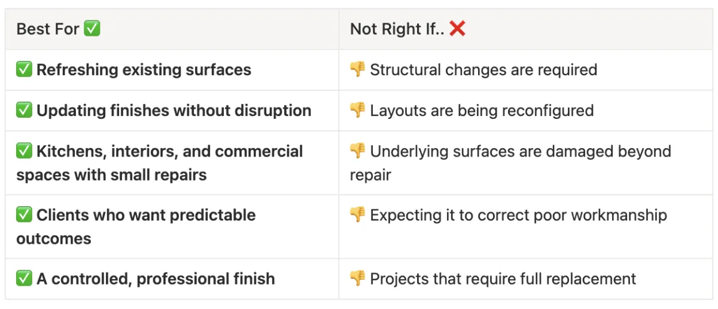Click the checkmark beside Kitchens, interiors, and commercial
This screenshot has height=309, width=718.
[x=25, y=151]
